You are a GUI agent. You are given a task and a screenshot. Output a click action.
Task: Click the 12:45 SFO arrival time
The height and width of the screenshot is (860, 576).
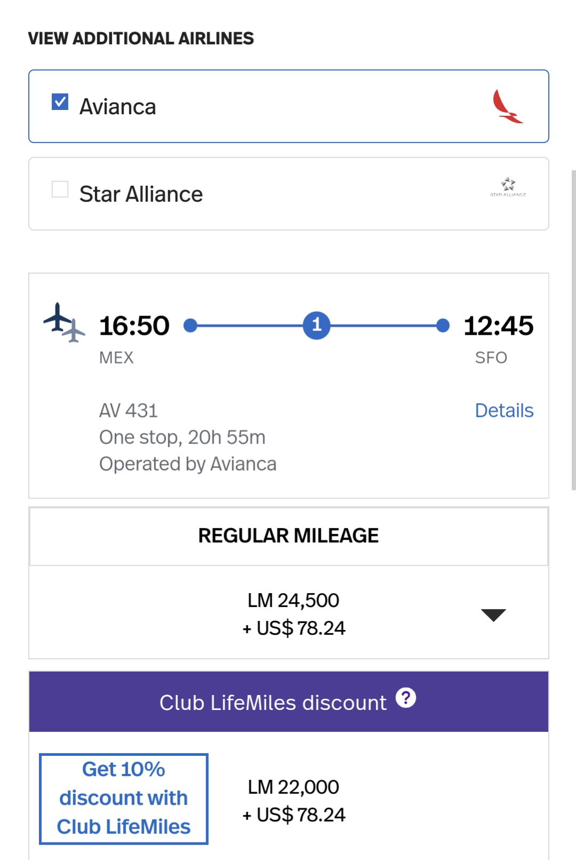[498, 326]
